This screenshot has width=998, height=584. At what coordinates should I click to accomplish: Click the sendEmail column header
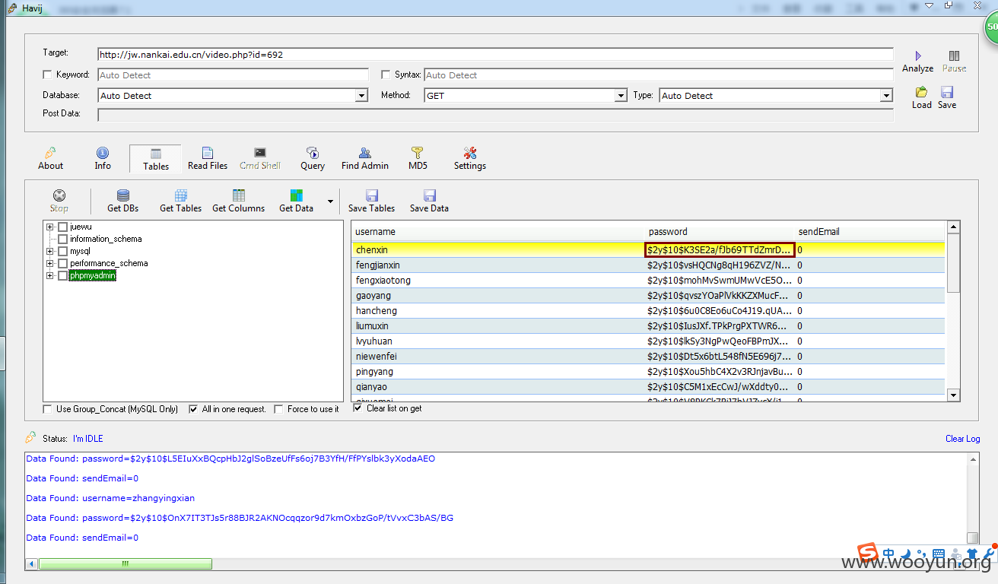pyautogui.click(x=869, y=231)
